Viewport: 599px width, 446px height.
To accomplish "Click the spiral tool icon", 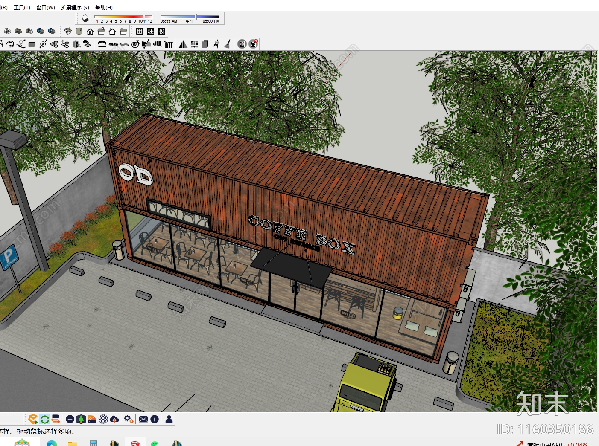I will pyautogui.click(x=135, y=44).
